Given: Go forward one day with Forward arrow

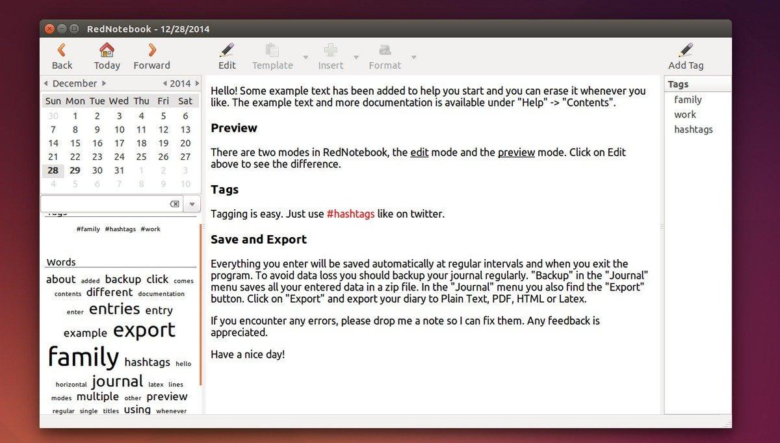Looking at the screenshot, I should point(151,56).
